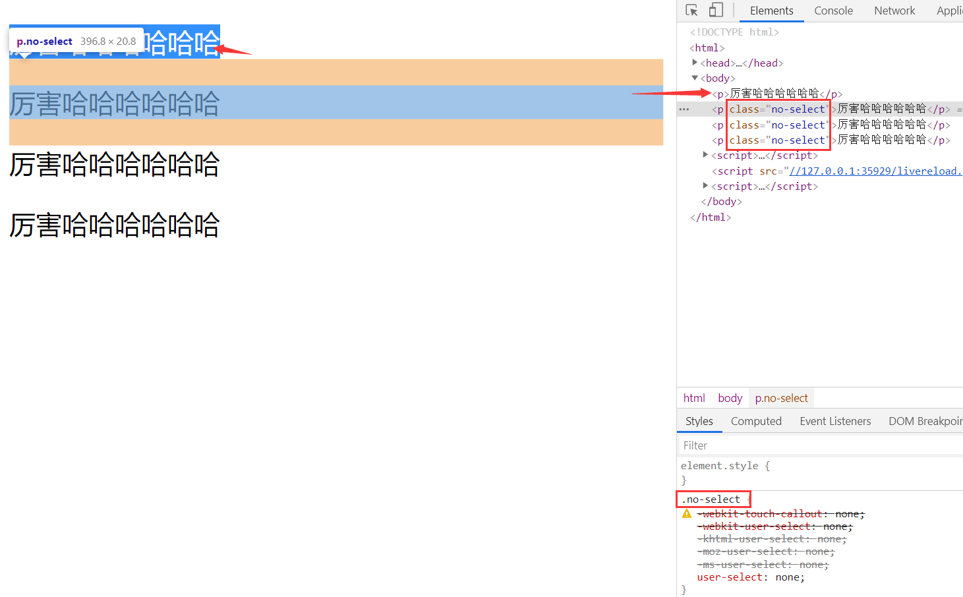The image size is (963, 597).
Task: Click the none value of user-select
Action: [x=787, y=577]
